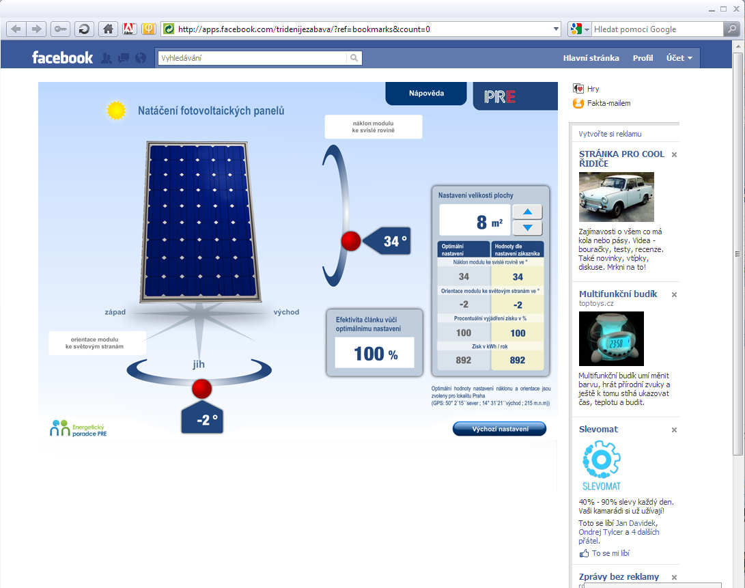Click the browser back arrow button

(16, 29)
